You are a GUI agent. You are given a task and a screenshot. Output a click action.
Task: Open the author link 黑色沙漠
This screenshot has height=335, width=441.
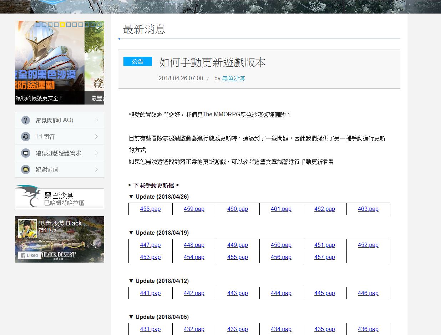[x=233, y=78]
